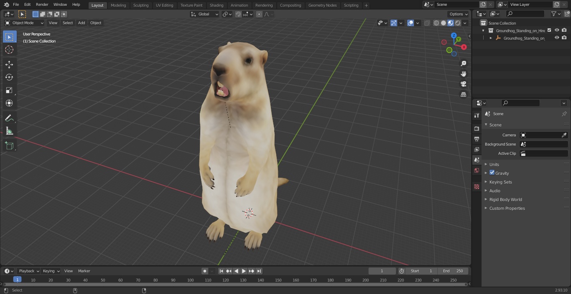The width and height of the screenshot is (571, 294).
Task: Open the File menu
Action: tap(16, 5)
